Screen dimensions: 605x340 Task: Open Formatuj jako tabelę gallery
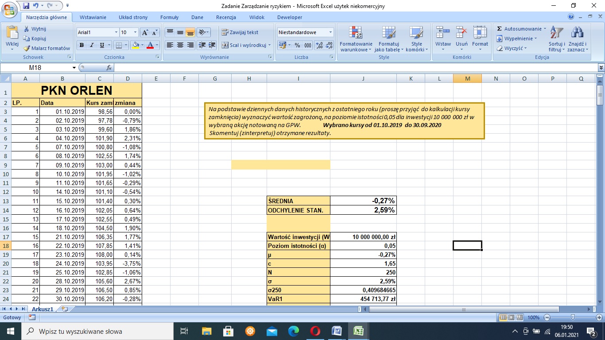click(389, 39)
